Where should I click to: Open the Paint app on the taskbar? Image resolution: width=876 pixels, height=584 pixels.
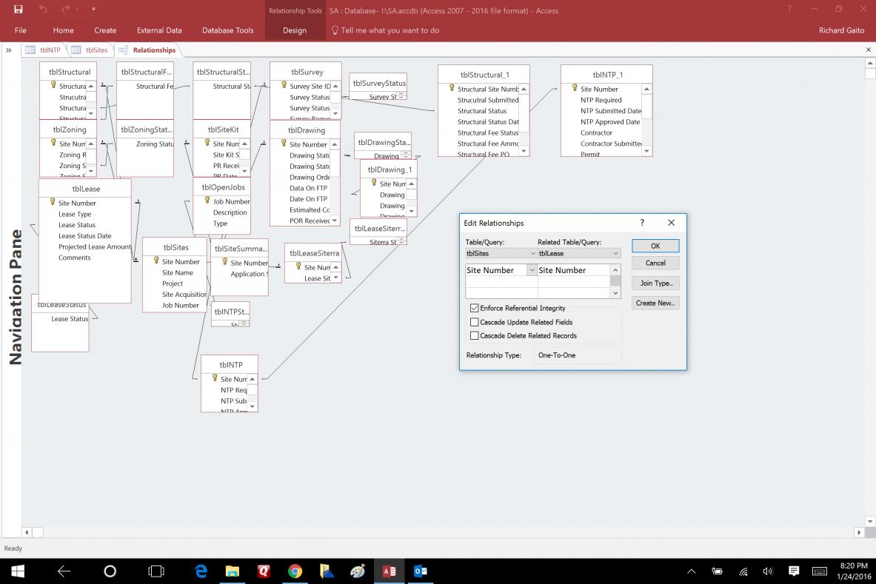coord(358,571)
